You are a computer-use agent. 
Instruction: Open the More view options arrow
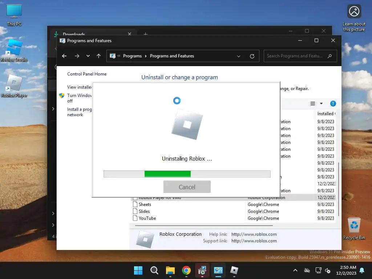click(321, 104)
